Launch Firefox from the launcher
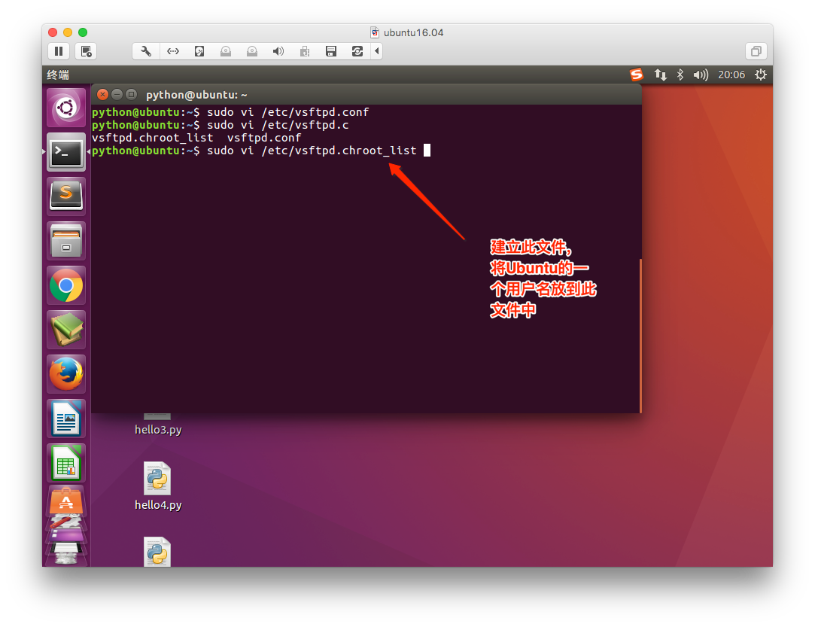 (66, 373)
